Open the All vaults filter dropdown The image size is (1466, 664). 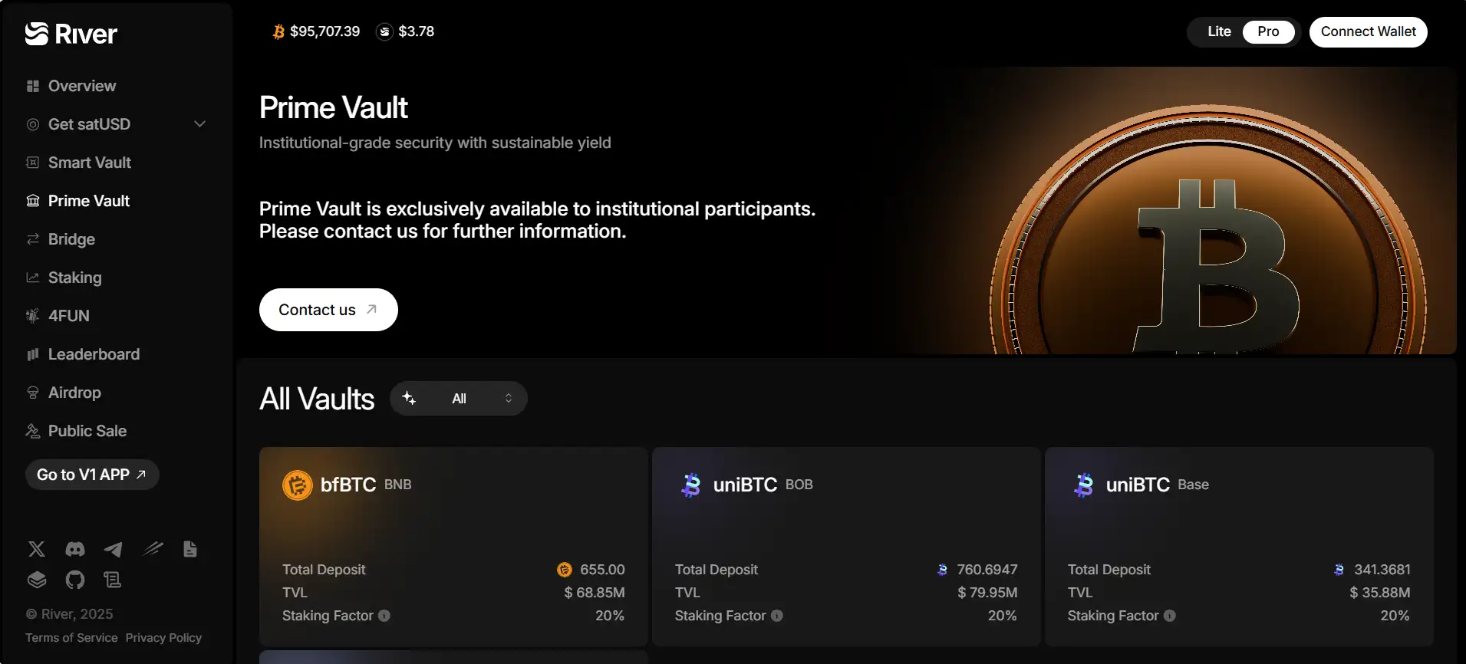[x=459, y=399]
